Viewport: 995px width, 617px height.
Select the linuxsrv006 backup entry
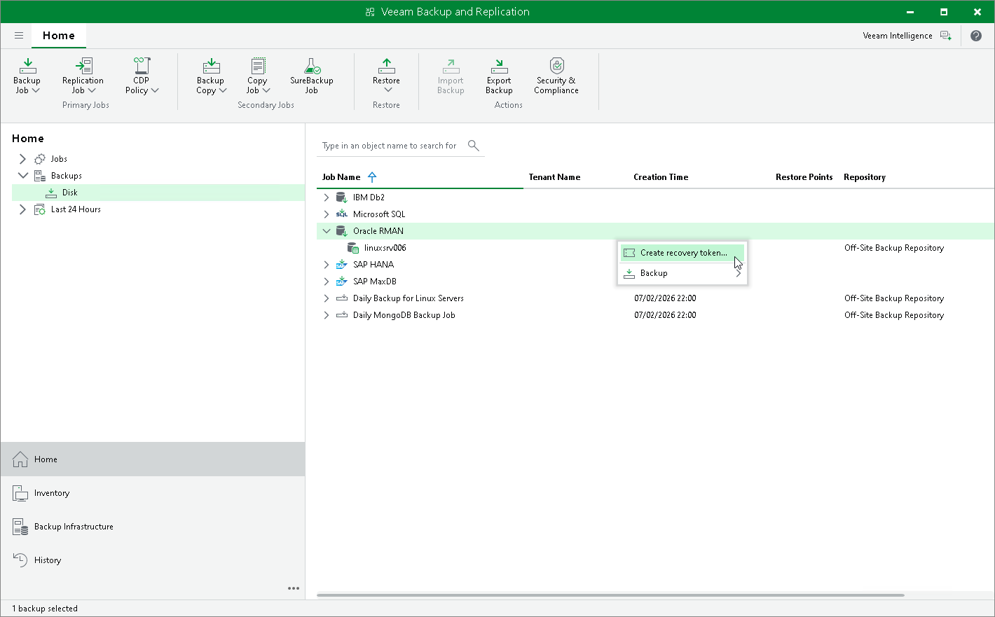point(385,248)
